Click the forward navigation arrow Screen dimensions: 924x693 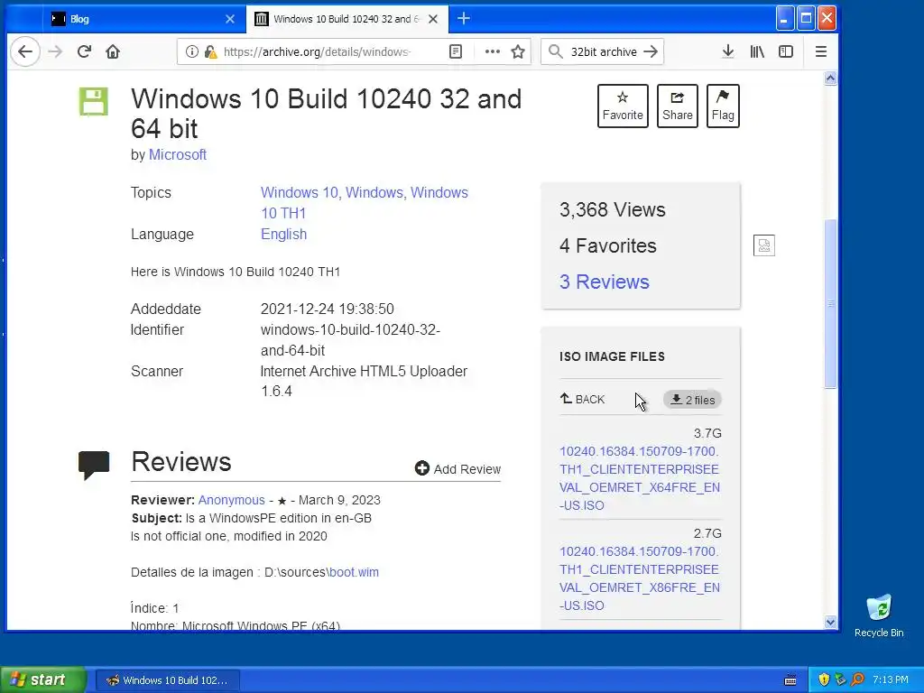[55, 51]
